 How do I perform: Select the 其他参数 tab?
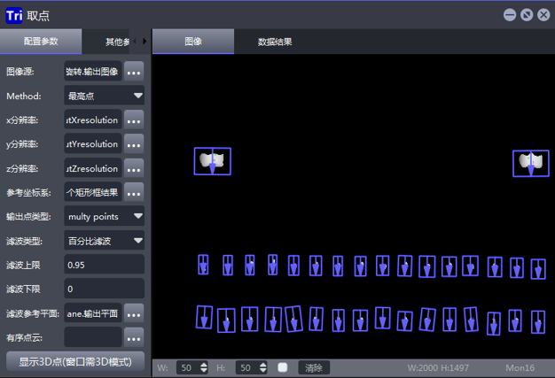[115, 42]
